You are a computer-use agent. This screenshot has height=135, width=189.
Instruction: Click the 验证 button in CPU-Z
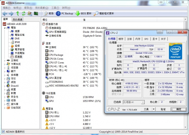[x=163, y=109]
